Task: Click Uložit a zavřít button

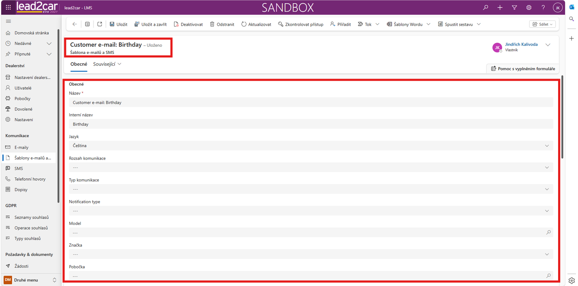Action: click(x=150, y=24)
